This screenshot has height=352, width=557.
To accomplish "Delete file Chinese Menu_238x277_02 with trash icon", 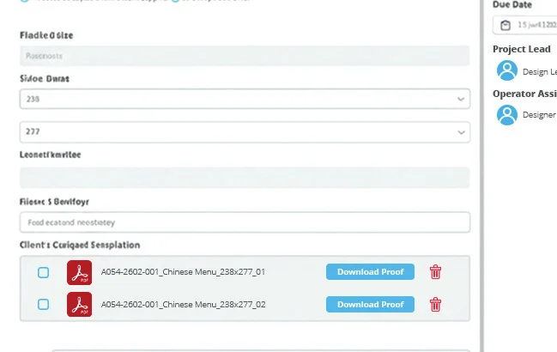I will click(435, 305).
